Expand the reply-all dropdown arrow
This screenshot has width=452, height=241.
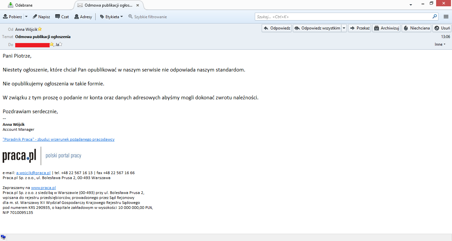point(344,28)
